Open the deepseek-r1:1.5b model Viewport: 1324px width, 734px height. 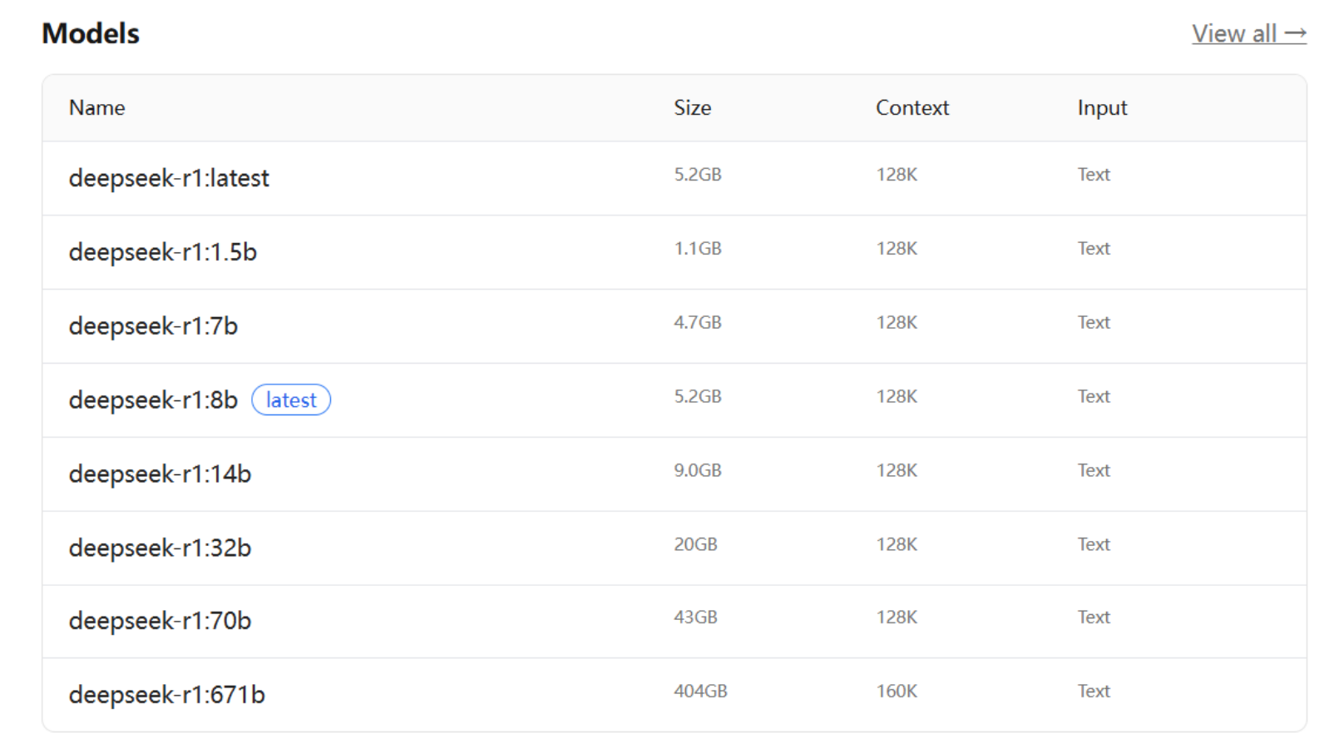click(163, 252)
